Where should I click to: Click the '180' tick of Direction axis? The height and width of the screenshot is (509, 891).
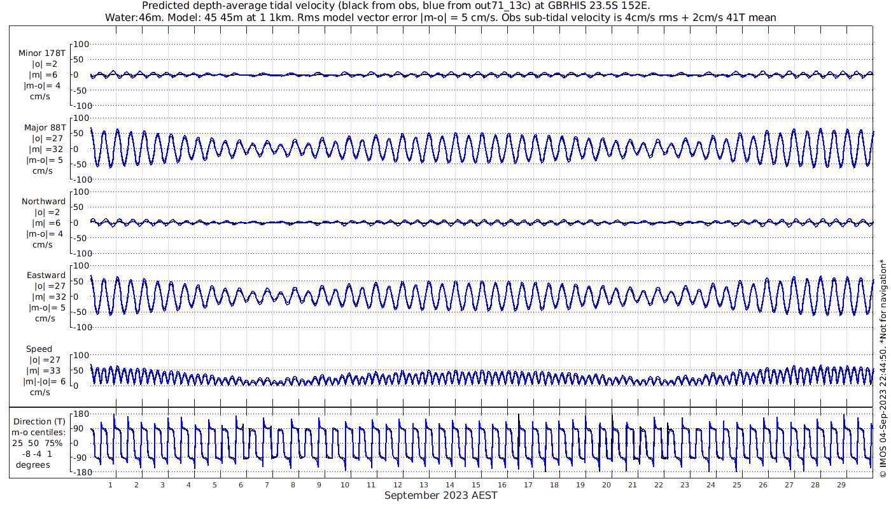point(80,414)
